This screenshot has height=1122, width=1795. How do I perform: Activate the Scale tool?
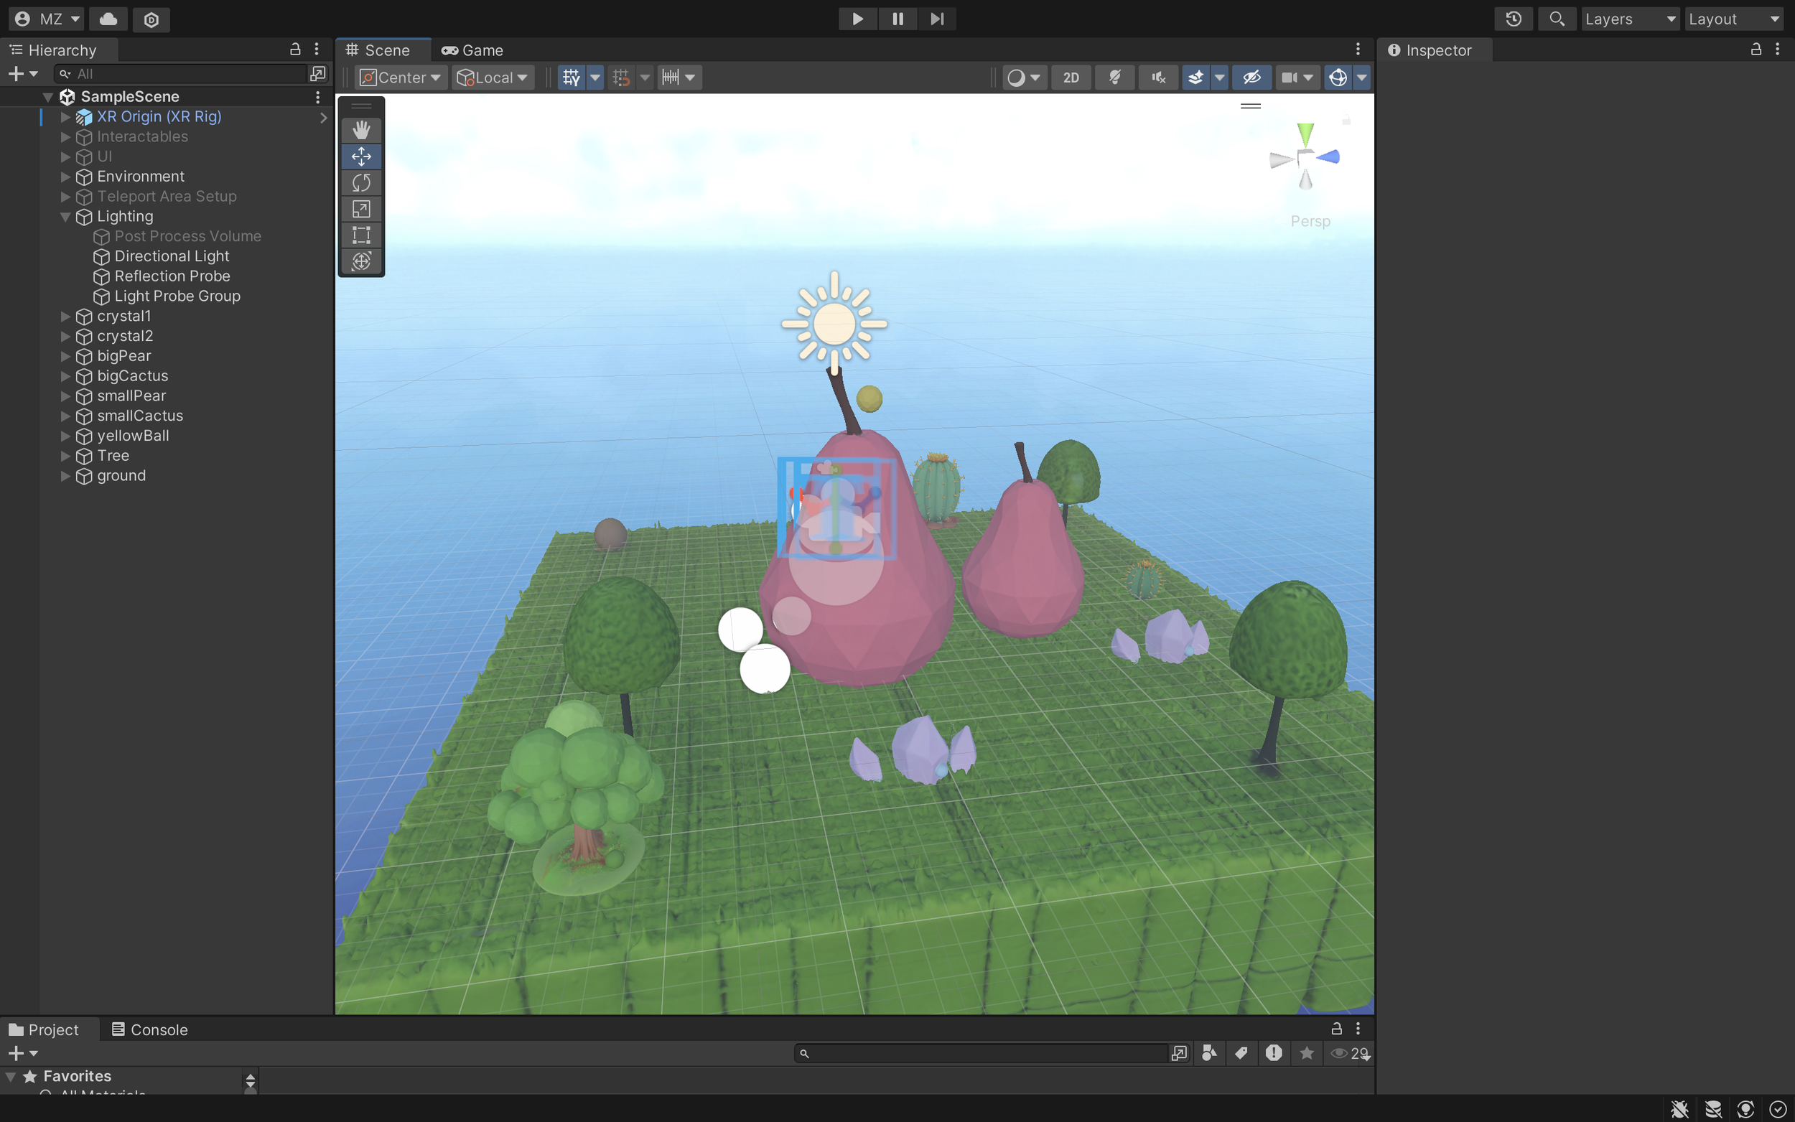coord(361,210)
